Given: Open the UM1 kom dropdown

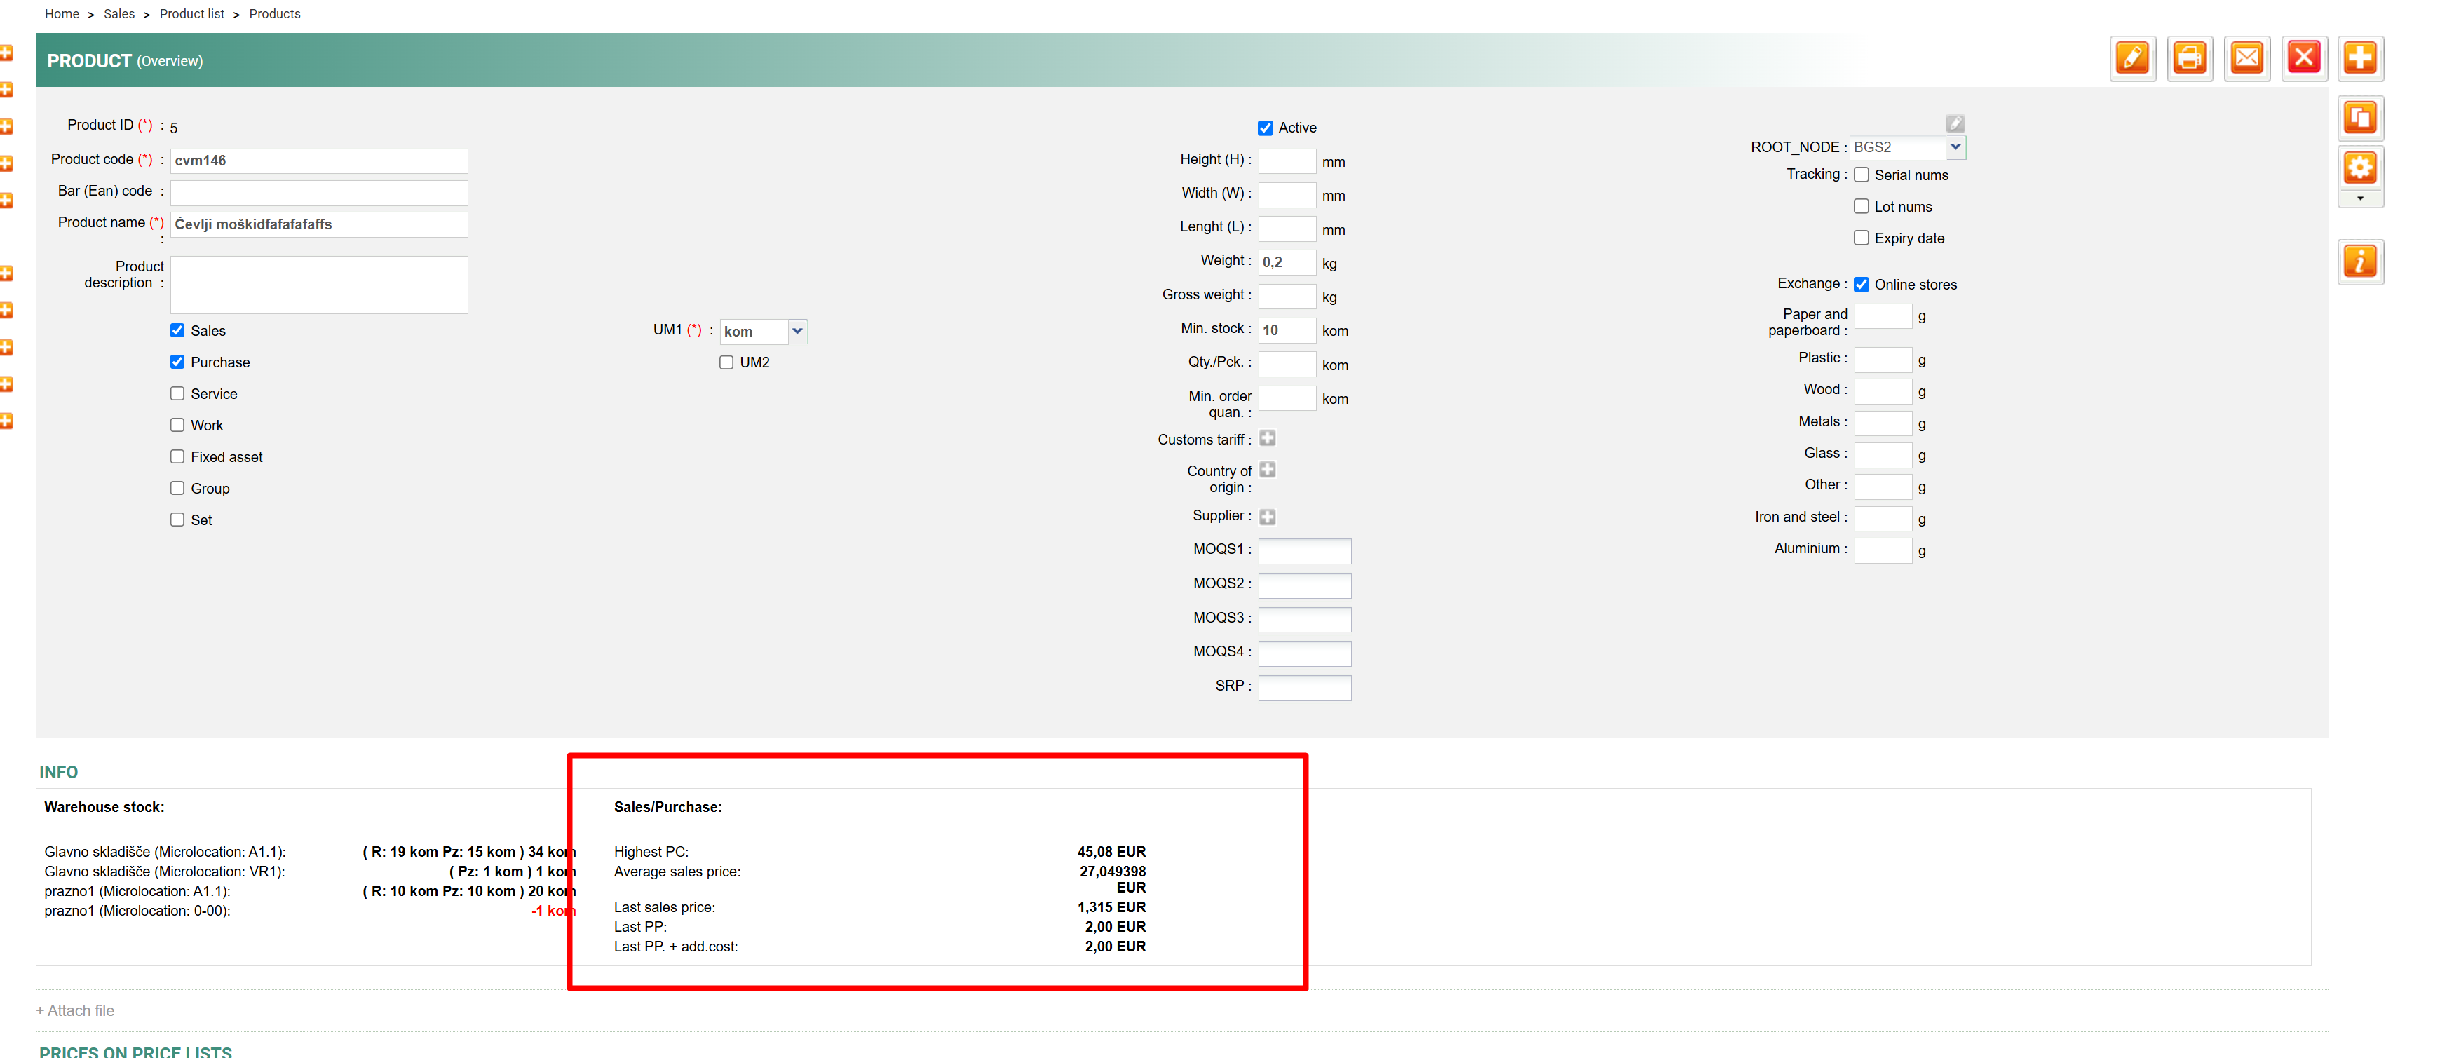Looking at the screenshot, I should click(797, 332).
